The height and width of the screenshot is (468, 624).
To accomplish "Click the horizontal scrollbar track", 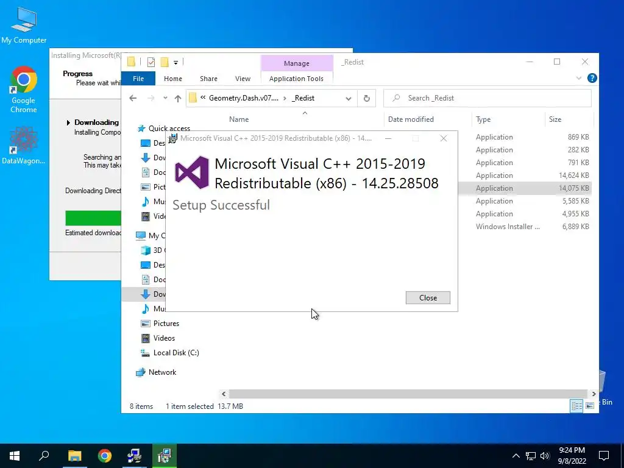I will pyautogui.click(x=408, y=394).
